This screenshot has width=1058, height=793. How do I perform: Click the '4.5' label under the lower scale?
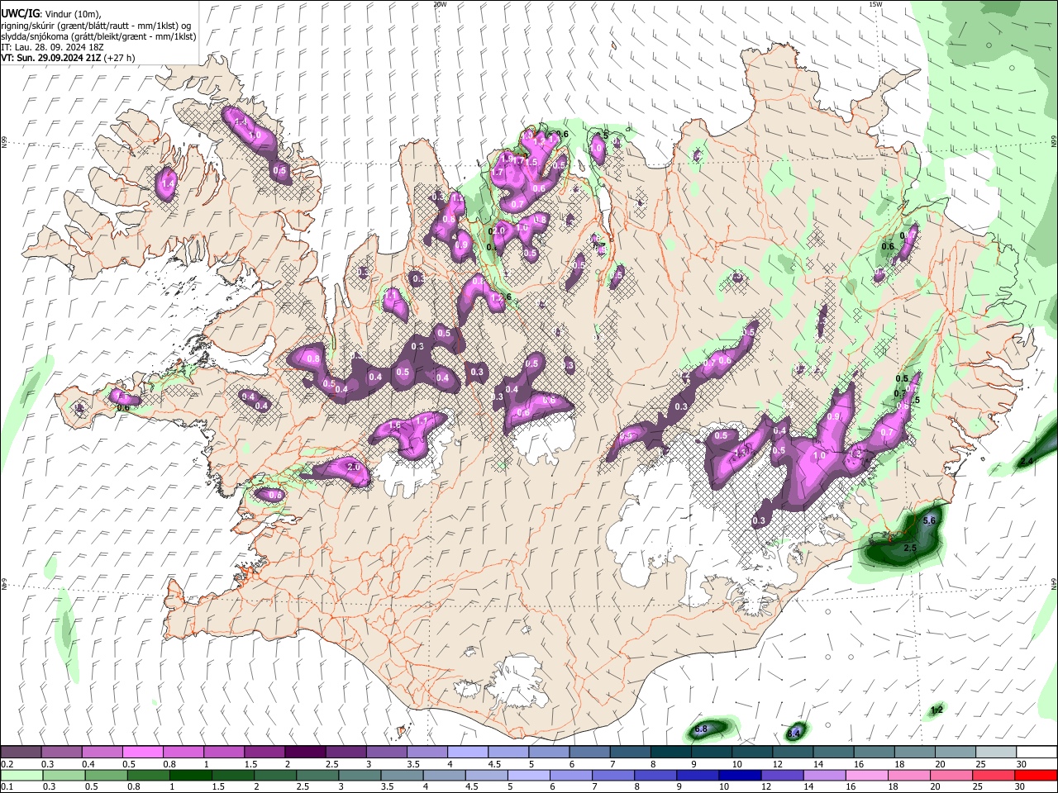(x=471, y=786)
